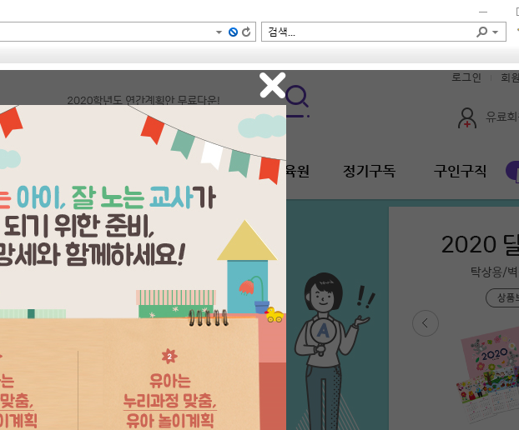Open the 로그인 link
519x430 pixels.
click(466, 77)
